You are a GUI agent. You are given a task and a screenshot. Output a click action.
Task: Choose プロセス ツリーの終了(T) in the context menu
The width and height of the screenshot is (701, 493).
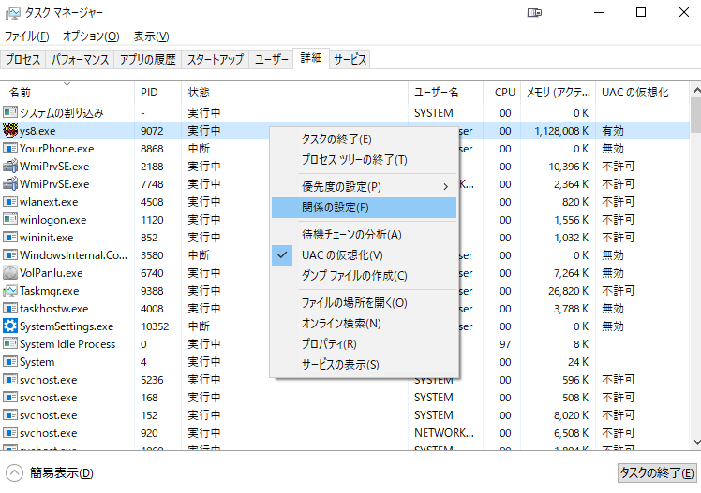364,160
